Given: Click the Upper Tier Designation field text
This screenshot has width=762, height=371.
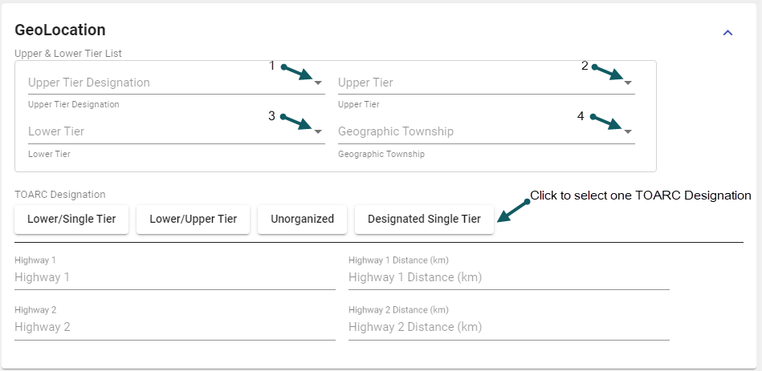Looking at the screenshot, I should [x=89, y=83].
